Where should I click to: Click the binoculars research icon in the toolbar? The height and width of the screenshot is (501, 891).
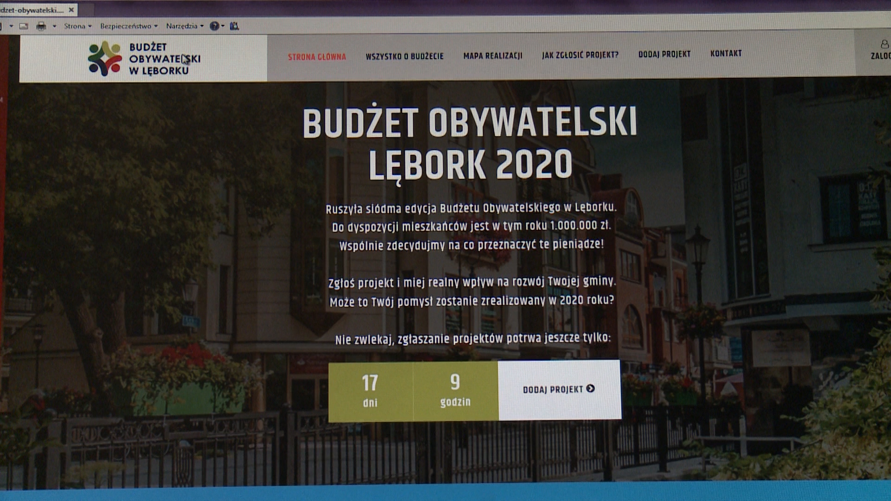pyautogui.click(x=234, y=26)
